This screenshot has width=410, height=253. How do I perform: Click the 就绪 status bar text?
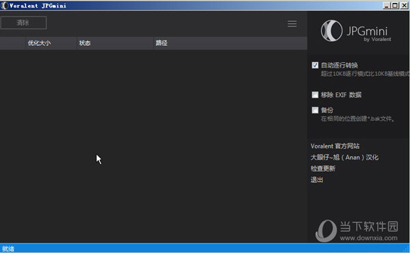click(x=8, y=249)
